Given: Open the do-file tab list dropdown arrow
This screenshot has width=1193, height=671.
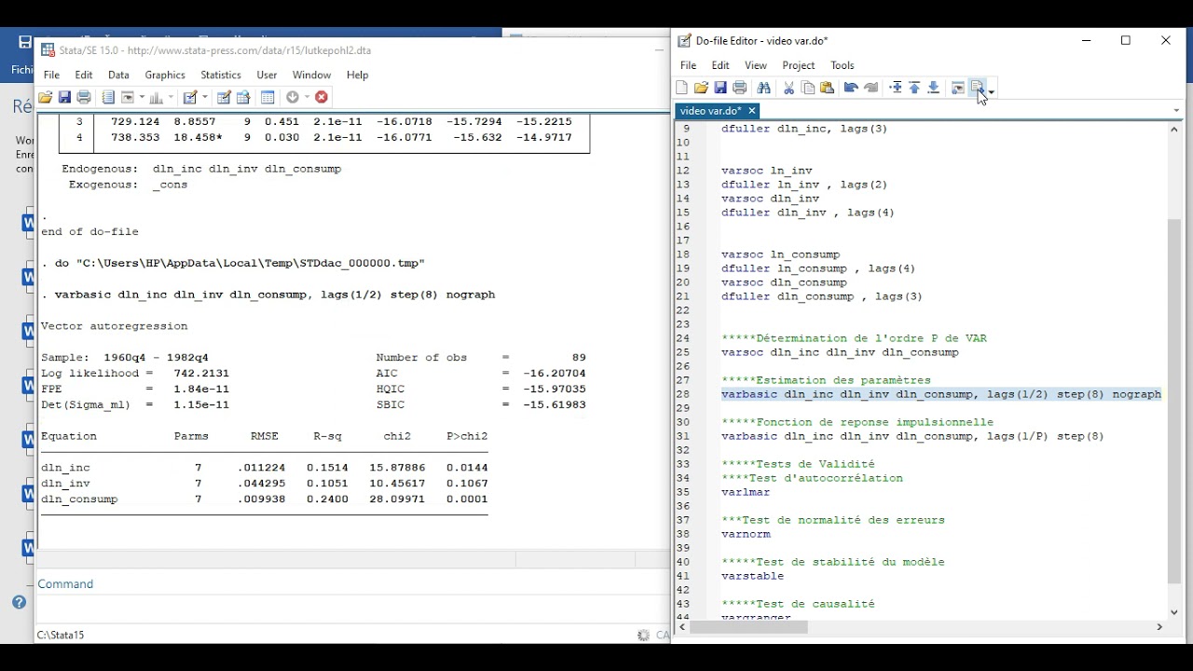Looking at the screenshot, I should coord(1177,111).
